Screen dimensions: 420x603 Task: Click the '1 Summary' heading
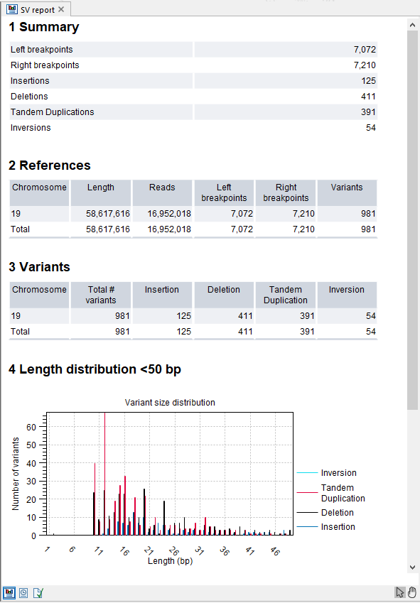44,27
